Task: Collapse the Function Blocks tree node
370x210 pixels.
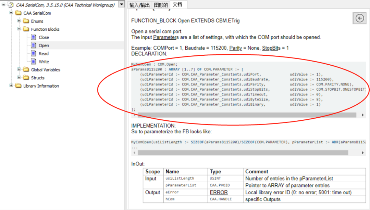Action: (19, 29)
